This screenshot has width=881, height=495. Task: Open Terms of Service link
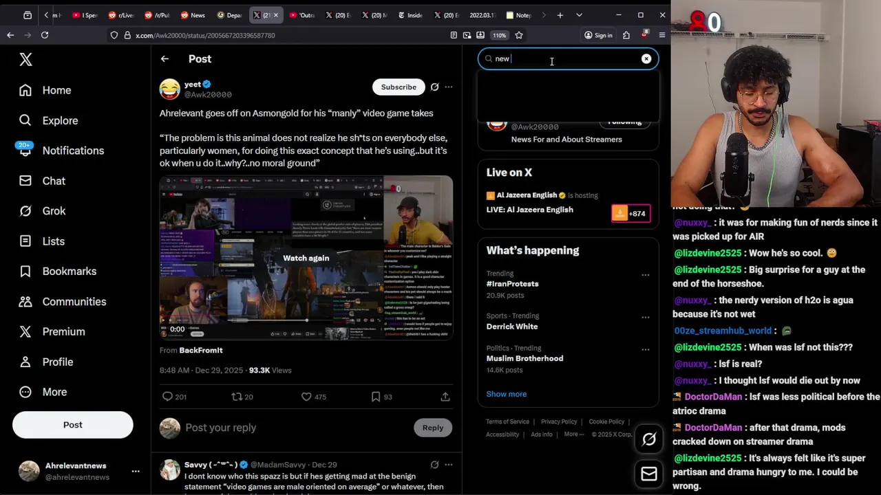[x=507, y=421]
